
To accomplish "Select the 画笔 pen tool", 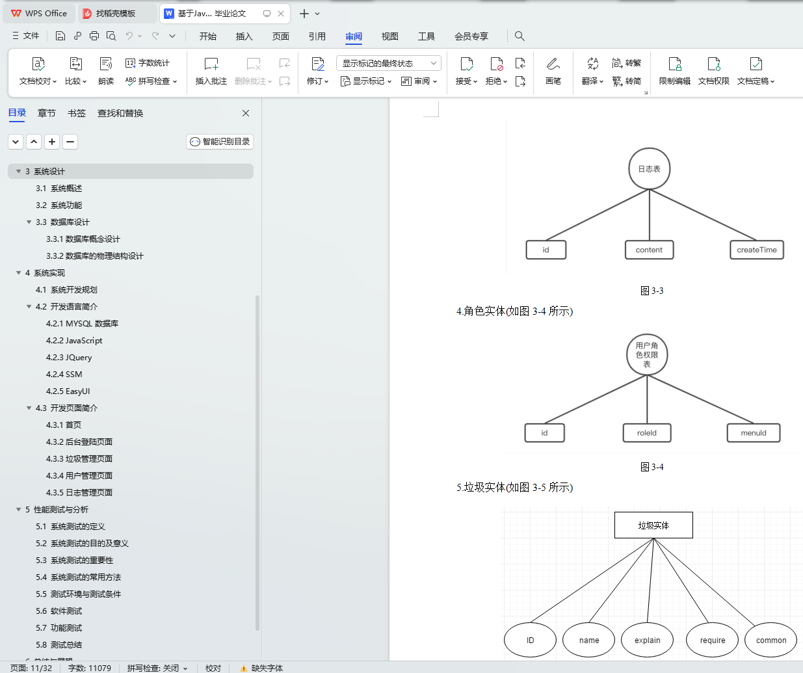I will click(553, 72).
